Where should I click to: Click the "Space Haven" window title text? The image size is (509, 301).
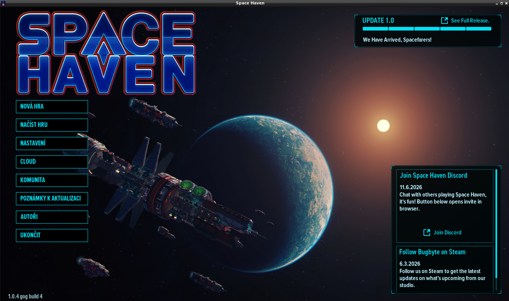250,3
